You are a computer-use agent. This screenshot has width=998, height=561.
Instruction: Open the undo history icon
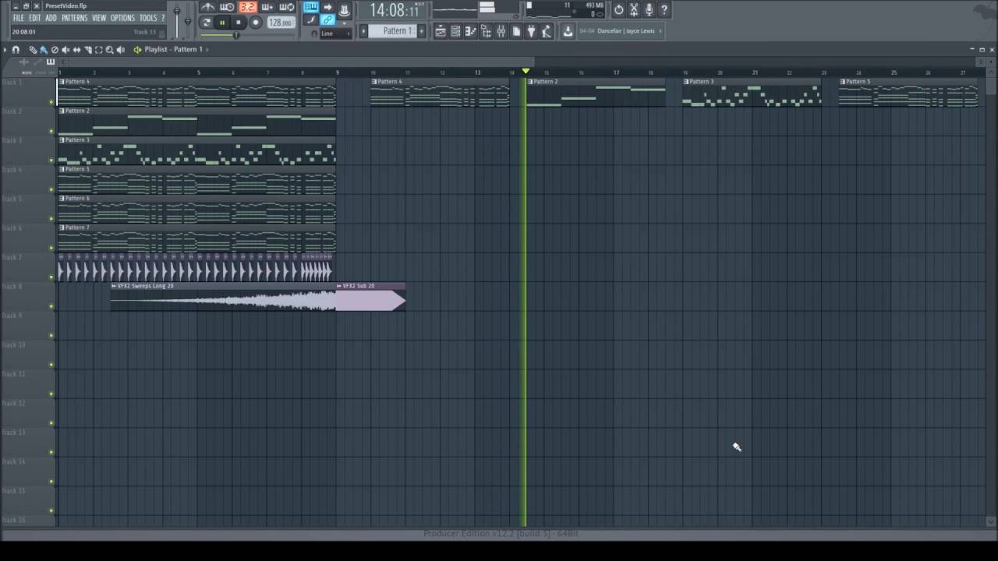[619, 10]
